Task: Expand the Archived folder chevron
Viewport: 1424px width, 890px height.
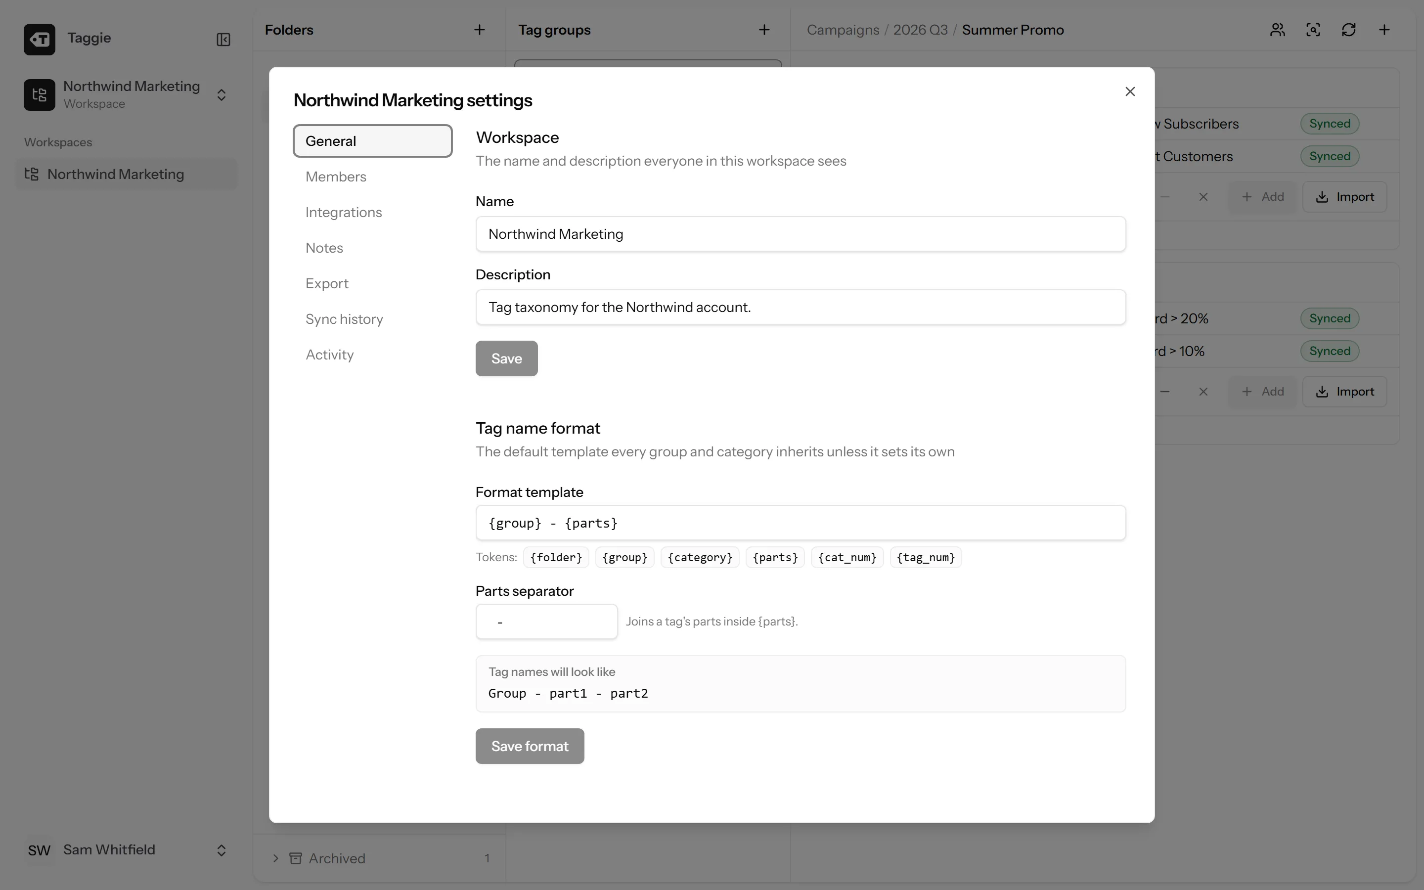Action: pos(275,858)
